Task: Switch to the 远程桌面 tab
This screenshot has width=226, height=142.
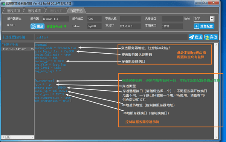Action: (34, 11)
